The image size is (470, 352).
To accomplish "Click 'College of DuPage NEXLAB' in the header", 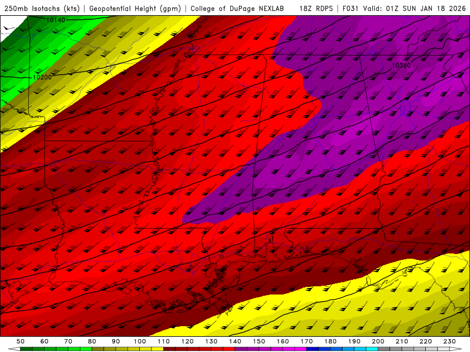I will pos(237,8).
